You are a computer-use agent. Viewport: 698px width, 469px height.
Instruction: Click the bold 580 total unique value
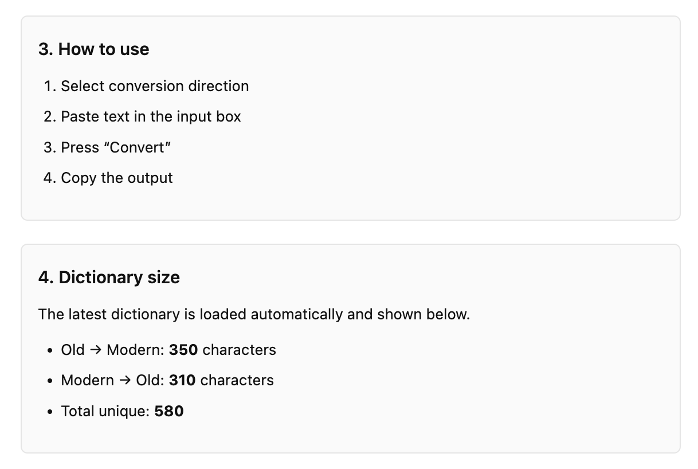pos(169,411)
